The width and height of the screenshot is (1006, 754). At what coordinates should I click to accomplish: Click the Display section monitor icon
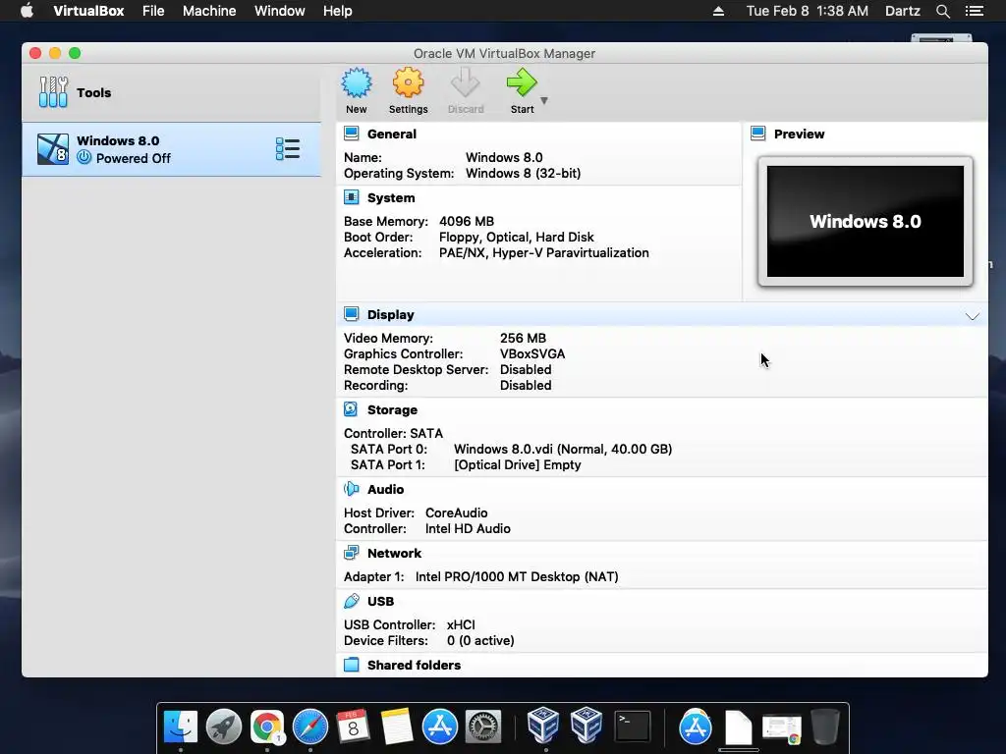click(351, 314)
